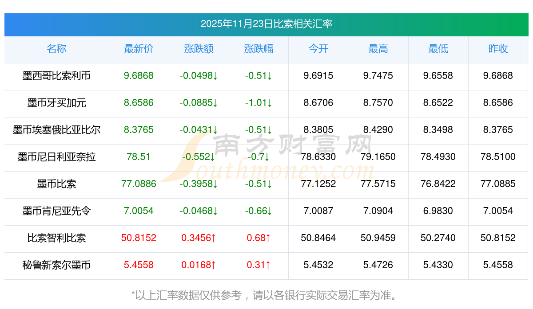Click the 涨跌幅 column header
The image size is (533, 309).
tap(259, 49)
